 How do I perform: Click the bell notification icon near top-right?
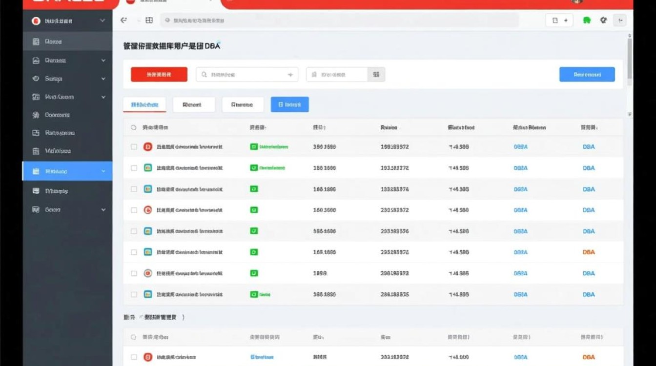[603, 20]
